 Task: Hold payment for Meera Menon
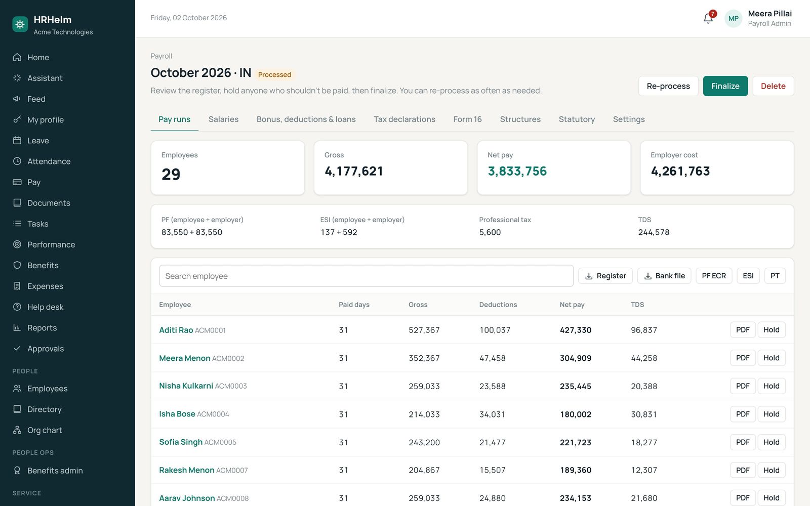pyautogui.click(x=771, y=358)
